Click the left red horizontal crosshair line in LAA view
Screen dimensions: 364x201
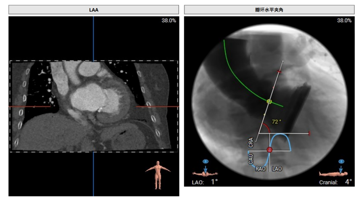[x=29, y=107]
